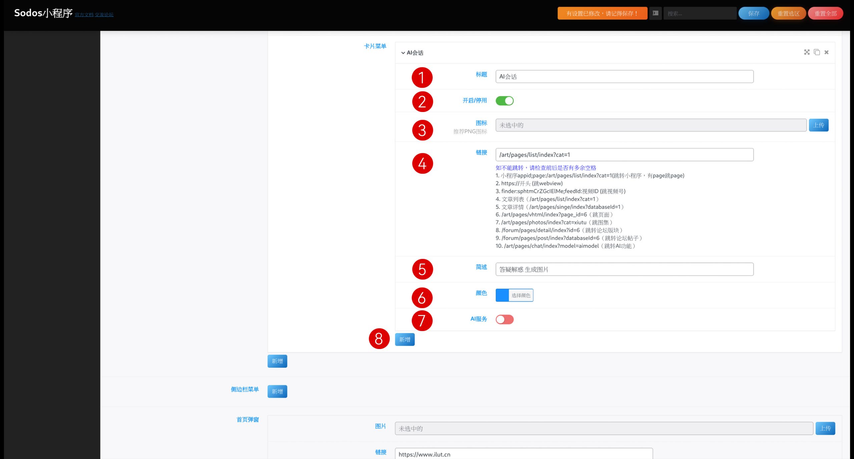Upload image for 首页弹窗 图片
854x459 pixels.
click(825, 428)
